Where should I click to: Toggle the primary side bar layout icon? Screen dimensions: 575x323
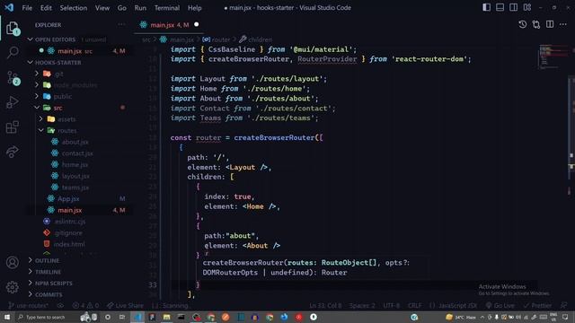pos(486,7)
